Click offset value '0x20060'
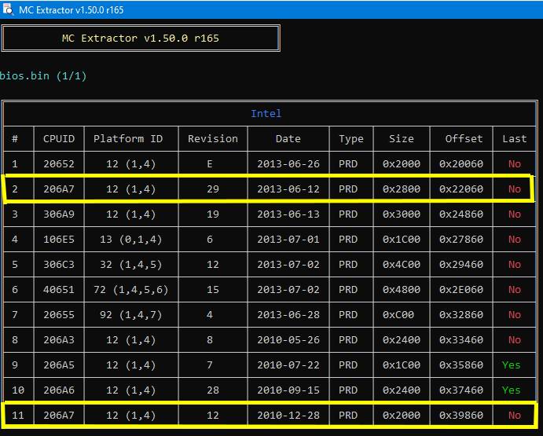Image resolution: width=543 pixels, height=436 pixels. tap(461, 164)
